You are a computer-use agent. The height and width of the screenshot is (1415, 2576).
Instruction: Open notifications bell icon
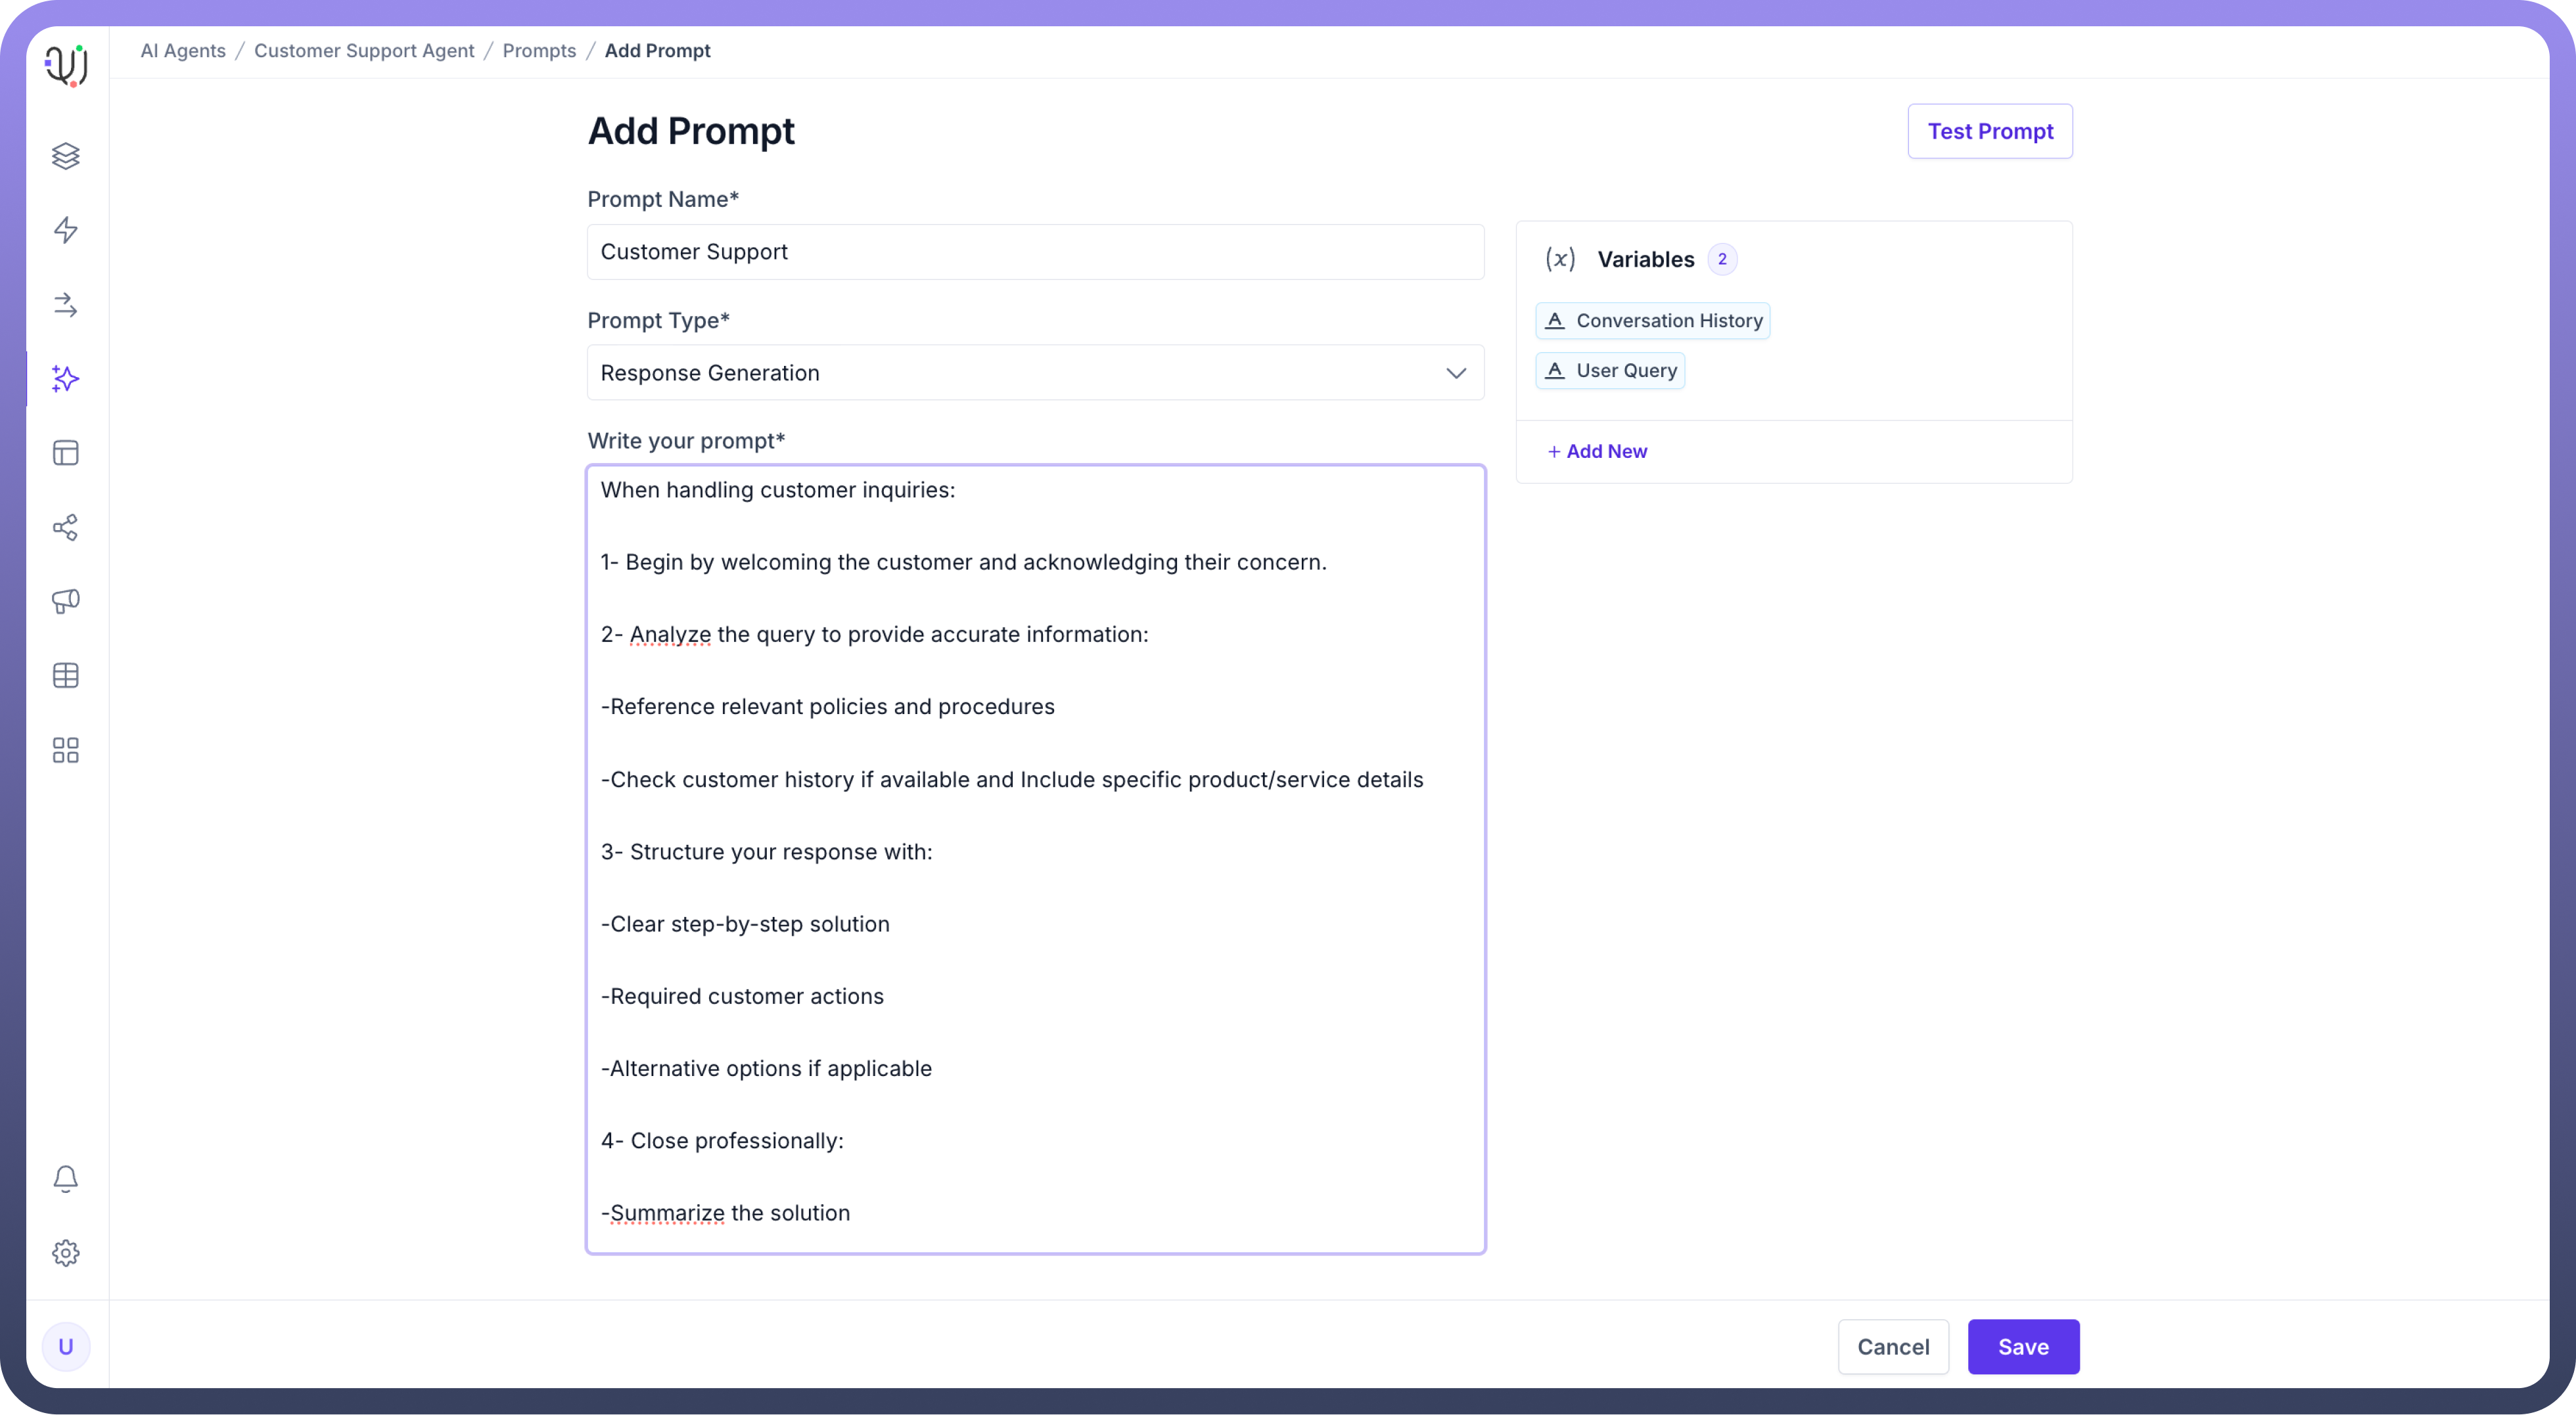(66, 1179)
